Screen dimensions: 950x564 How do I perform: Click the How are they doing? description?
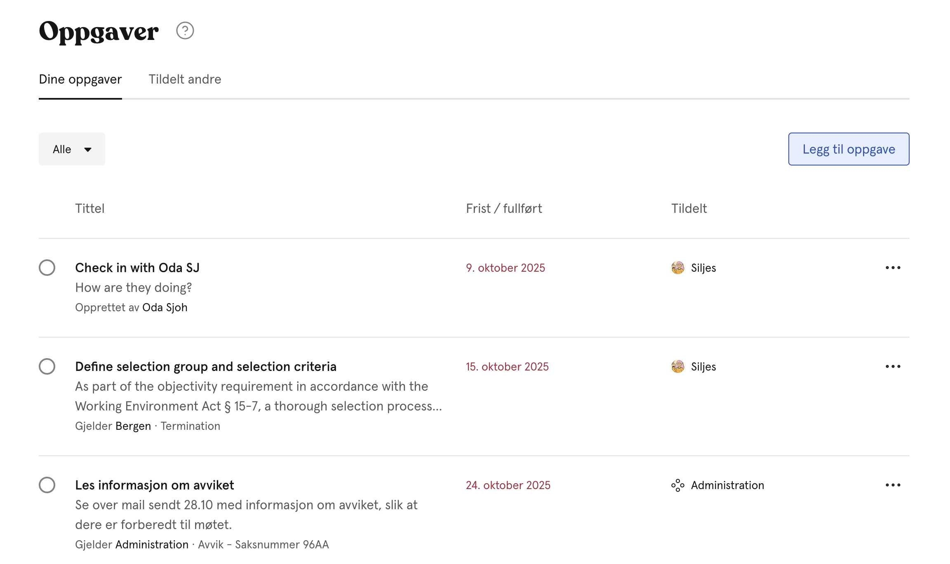134,287
